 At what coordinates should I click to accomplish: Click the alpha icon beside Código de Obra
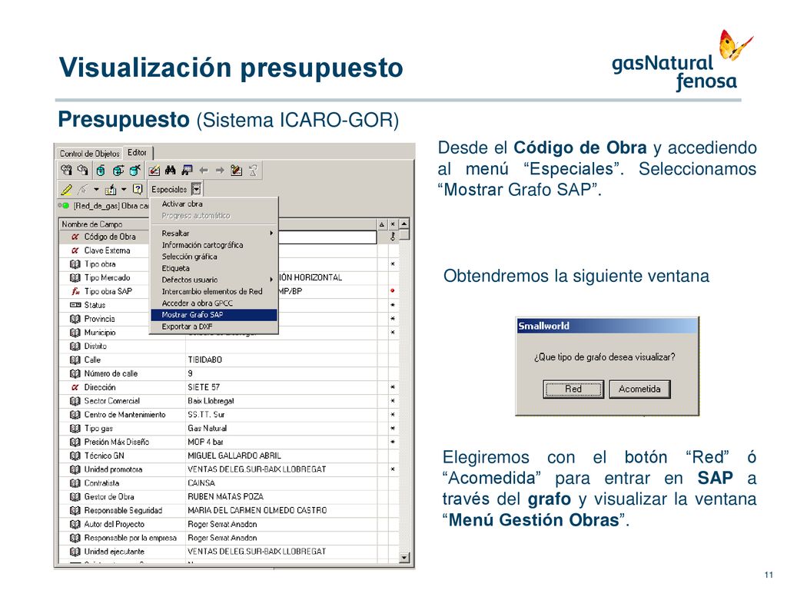tap(75, 237)
